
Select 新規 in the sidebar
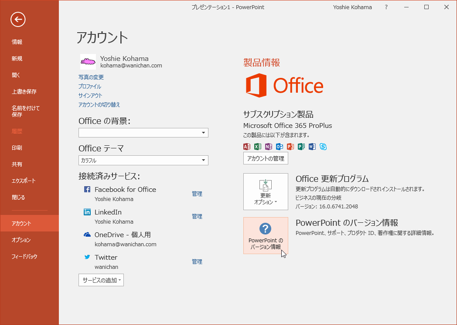[x=17, y=58]
